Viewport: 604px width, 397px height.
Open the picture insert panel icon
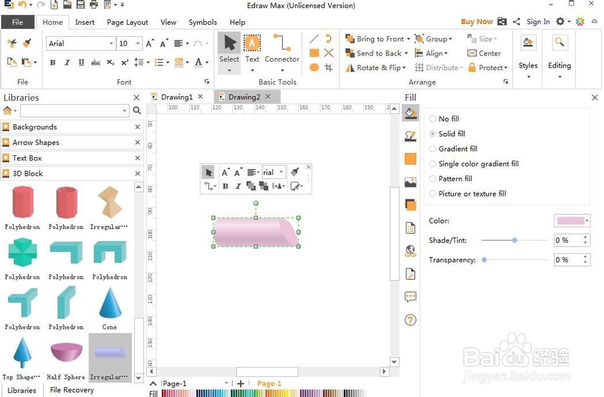pyautogui.click(x=410, y=182)
